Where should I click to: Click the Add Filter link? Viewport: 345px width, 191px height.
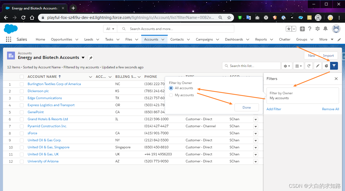tap(274, 109)
